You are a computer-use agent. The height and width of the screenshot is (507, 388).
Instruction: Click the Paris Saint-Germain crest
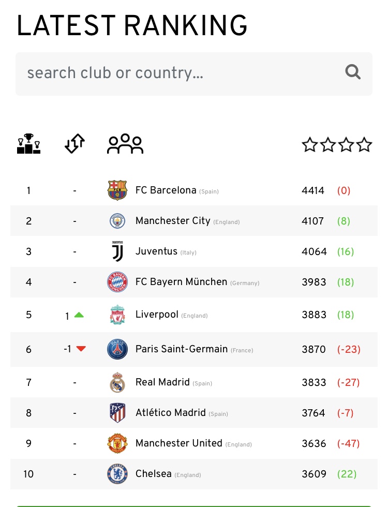[x=117, y=349]
